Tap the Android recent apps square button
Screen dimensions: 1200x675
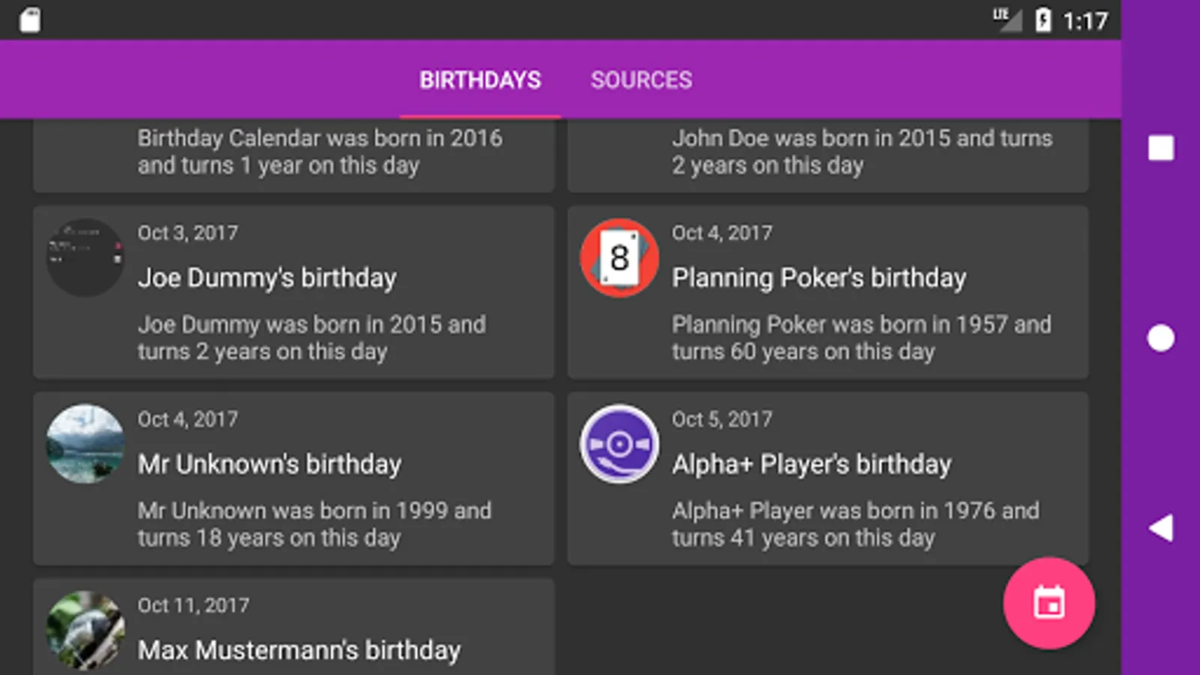coord(1160,148)
